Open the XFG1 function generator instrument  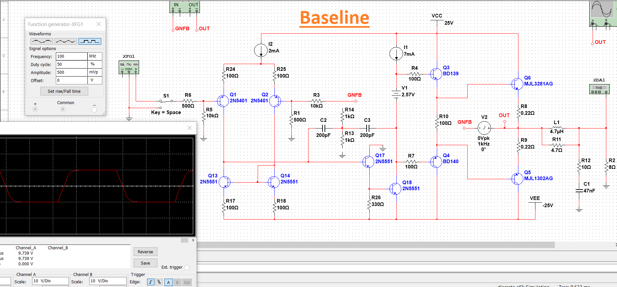point(129,67)
